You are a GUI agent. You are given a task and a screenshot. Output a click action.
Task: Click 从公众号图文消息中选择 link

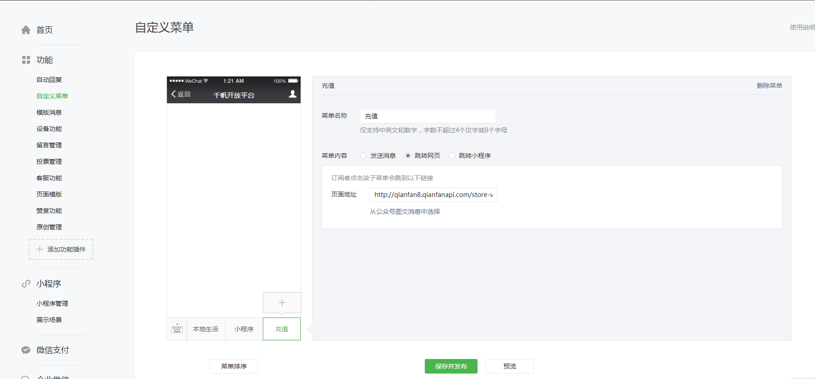(x=405, y=212)
